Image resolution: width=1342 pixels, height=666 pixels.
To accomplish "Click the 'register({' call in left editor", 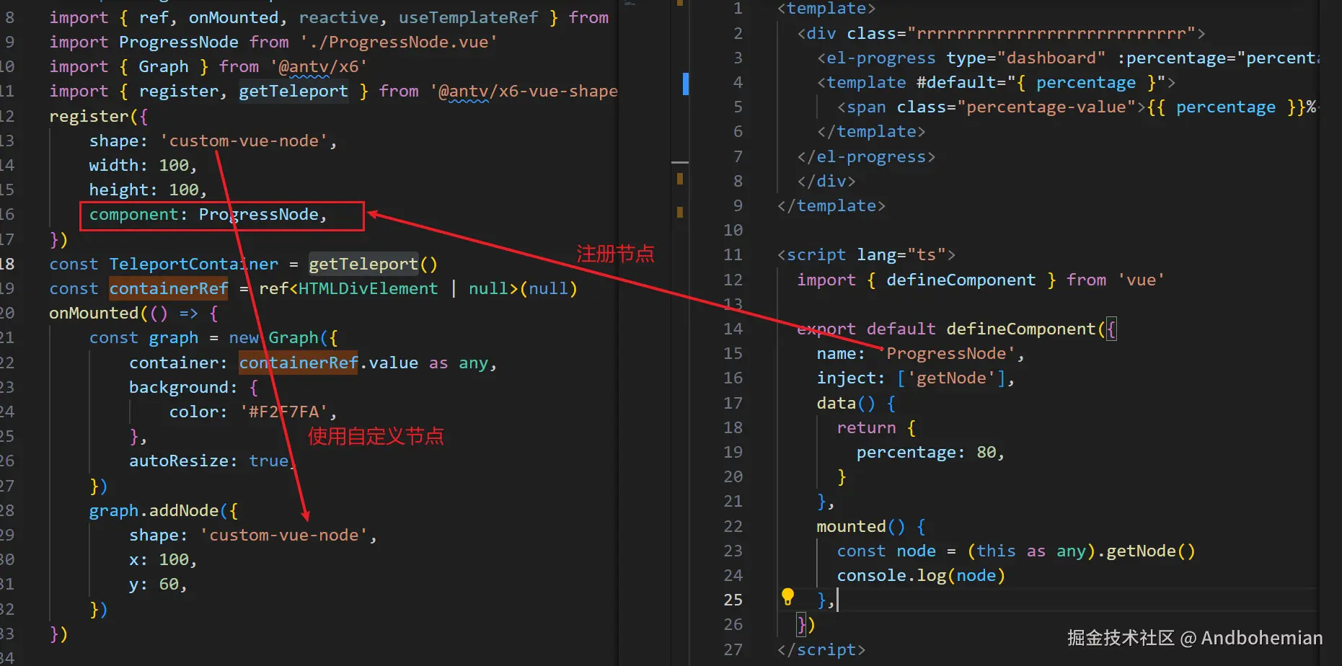I will tap(99, 116).
